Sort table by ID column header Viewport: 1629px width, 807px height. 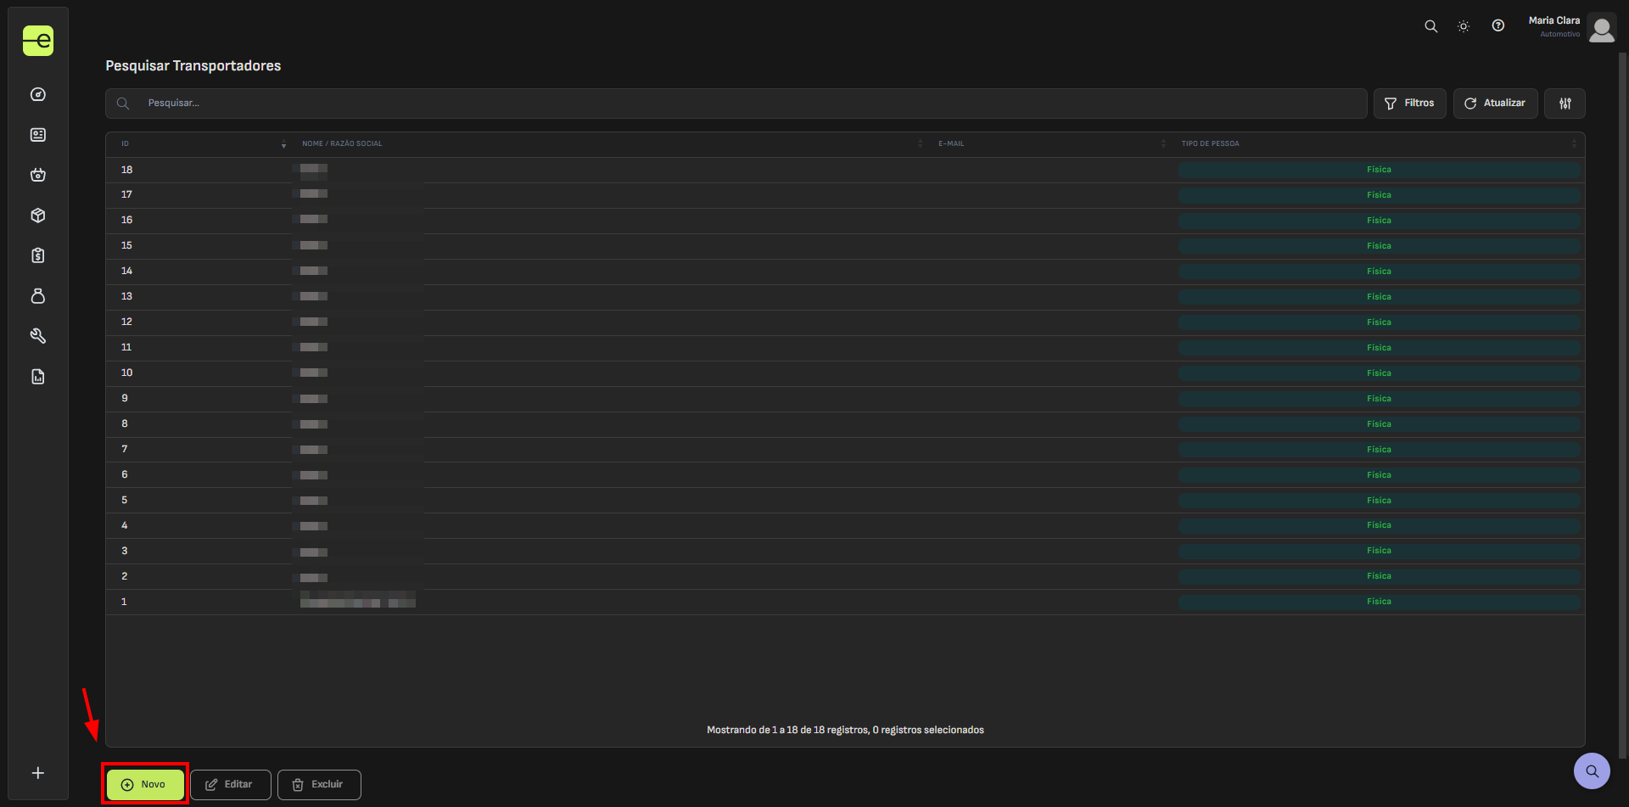pos(126,144)
